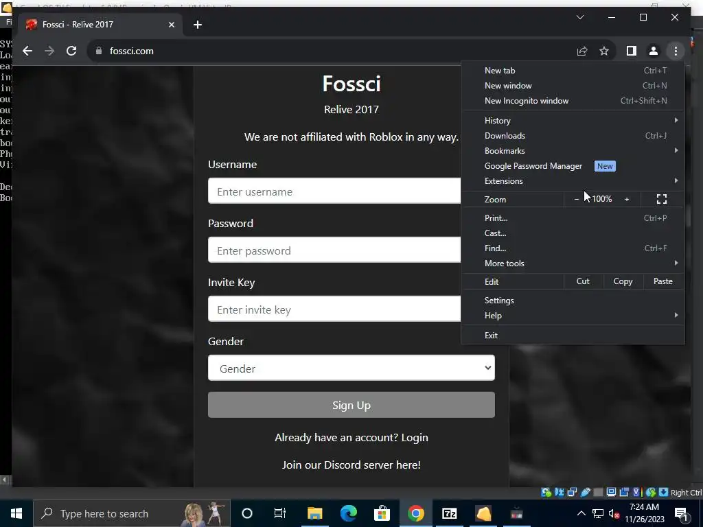Viewport: 703px width, 527px height.
Task: Click VirtualBox USB device status icon
Action: tap(585, 493)
